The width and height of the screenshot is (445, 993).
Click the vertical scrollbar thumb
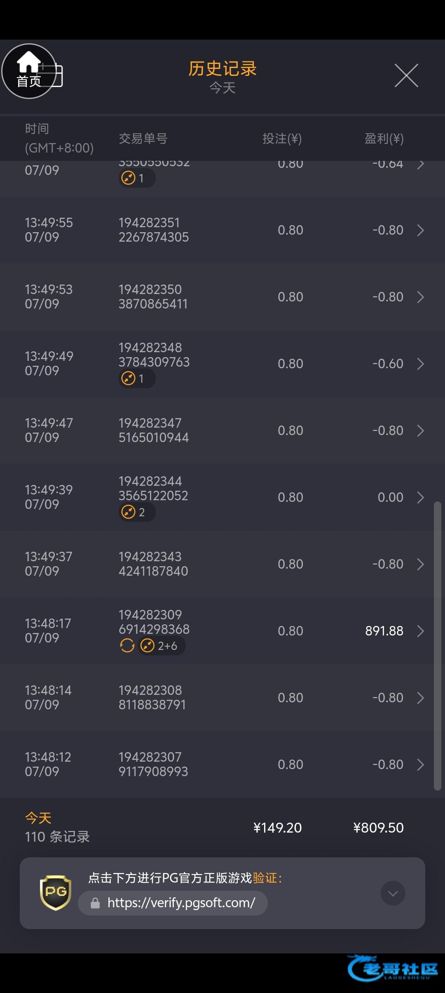[x=437, y=645]
